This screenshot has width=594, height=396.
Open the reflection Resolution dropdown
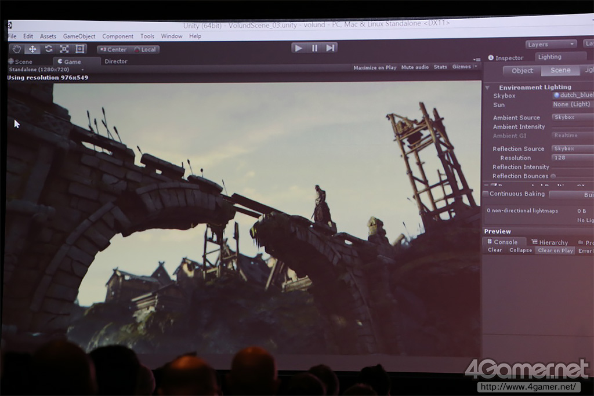point(573,158)
